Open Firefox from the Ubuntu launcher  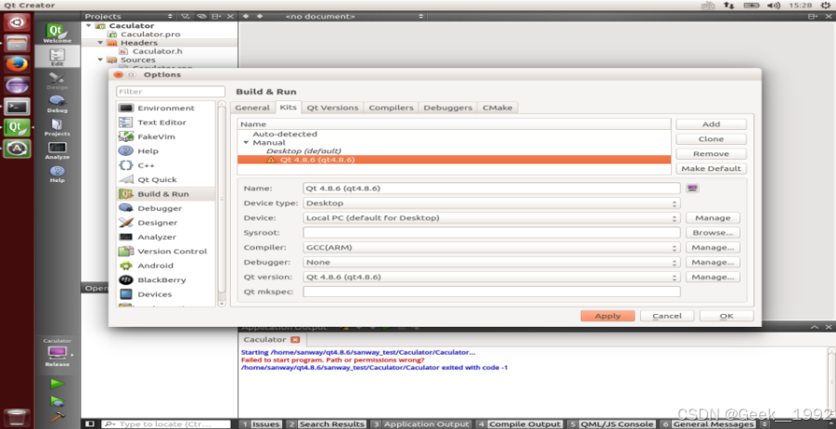(17, 64)
